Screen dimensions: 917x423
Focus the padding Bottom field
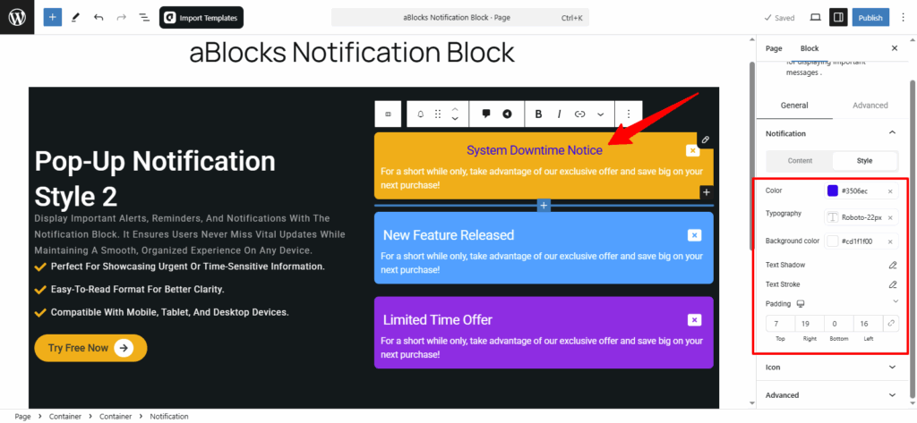tap(838, 324)
